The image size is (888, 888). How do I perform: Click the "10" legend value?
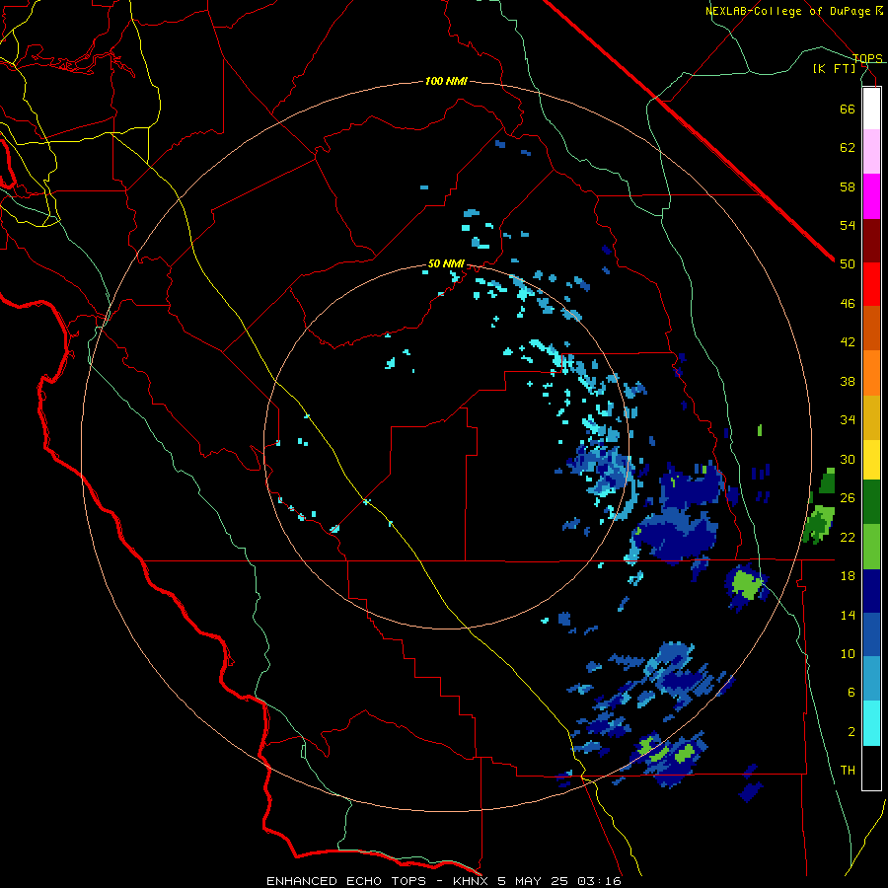848,653
